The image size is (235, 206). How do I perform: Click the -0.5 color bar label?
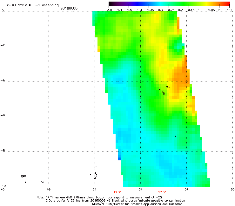point(128,10)
